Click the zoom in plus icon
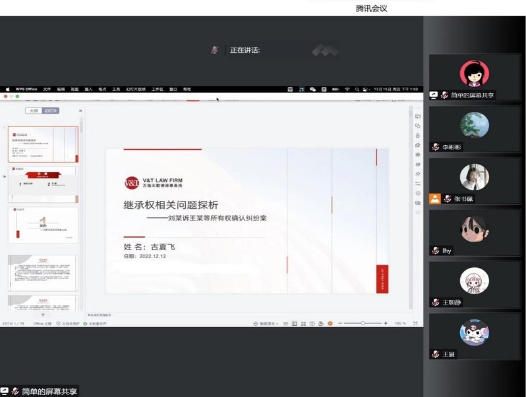Viewport: 526px width, 397px height. point(385,323)
